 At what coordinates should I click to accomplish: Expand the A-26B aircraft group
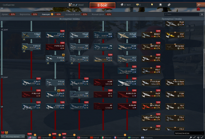coord(103,83)
